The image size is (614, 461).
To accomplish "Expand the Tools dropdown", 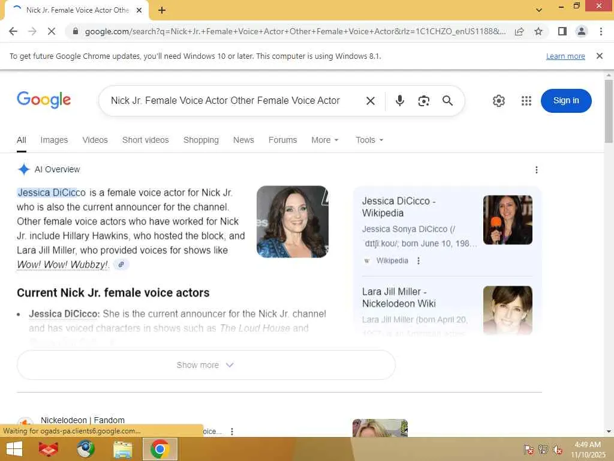I will coord(369,140).
